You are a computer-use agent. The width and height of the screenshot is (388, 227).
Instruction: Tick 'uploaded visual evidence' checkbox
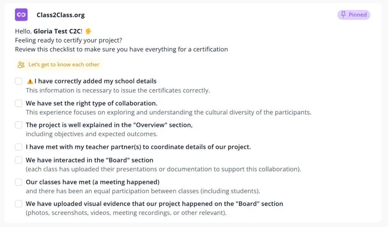[x=19, y=204]
